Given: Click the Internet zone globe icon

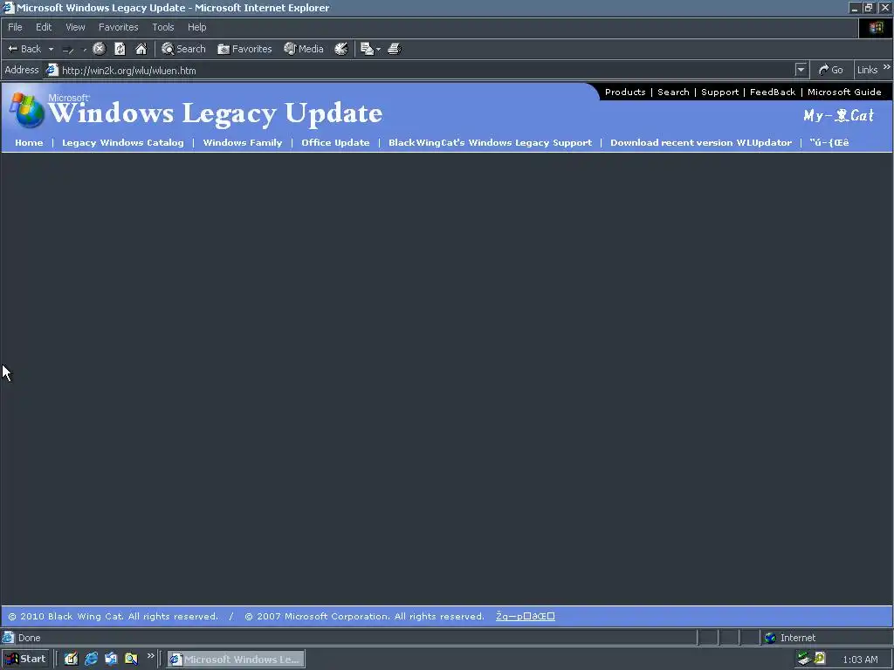Looking at the screenshot, I should [770, 638].
